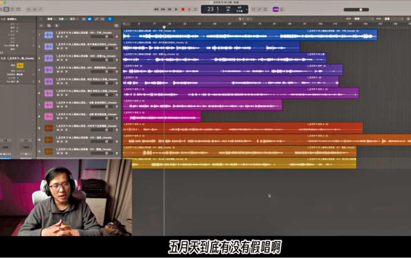Screen dimensions: 411x258
Task: Open the Functions (功能) menu in the tracks area
Action: pyautogui.click(x=61, y=19)
